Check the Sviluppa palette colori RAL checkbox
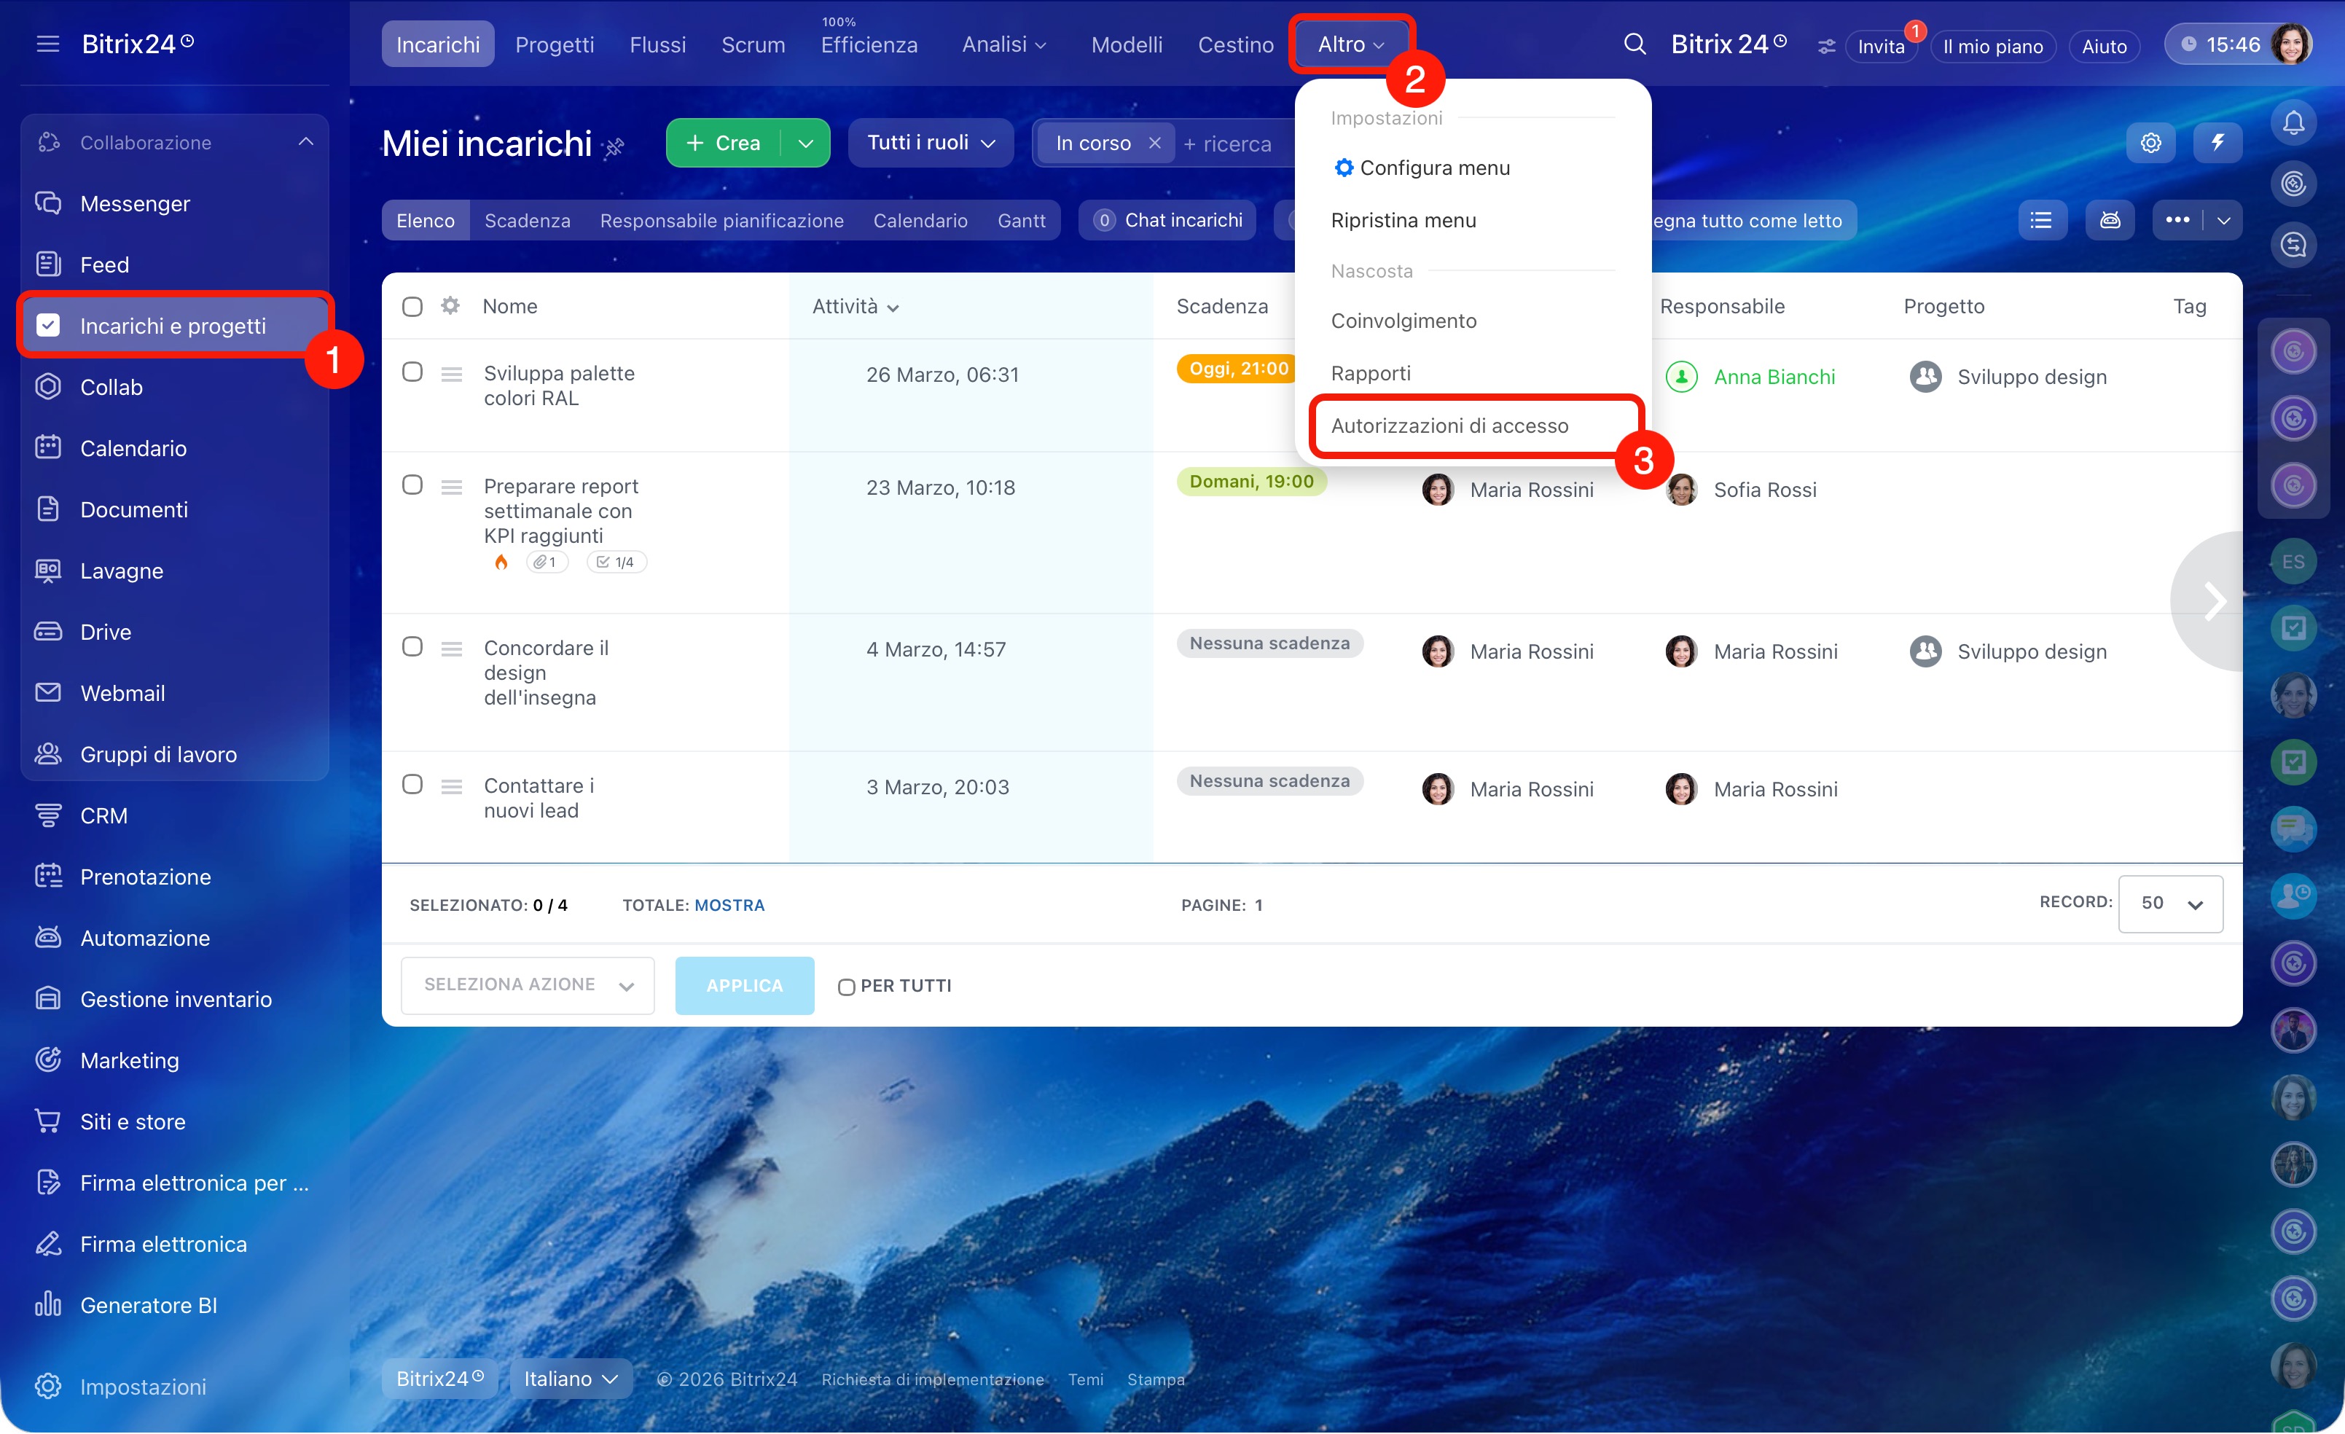2345x1434 pixels. tap(412, 372)
